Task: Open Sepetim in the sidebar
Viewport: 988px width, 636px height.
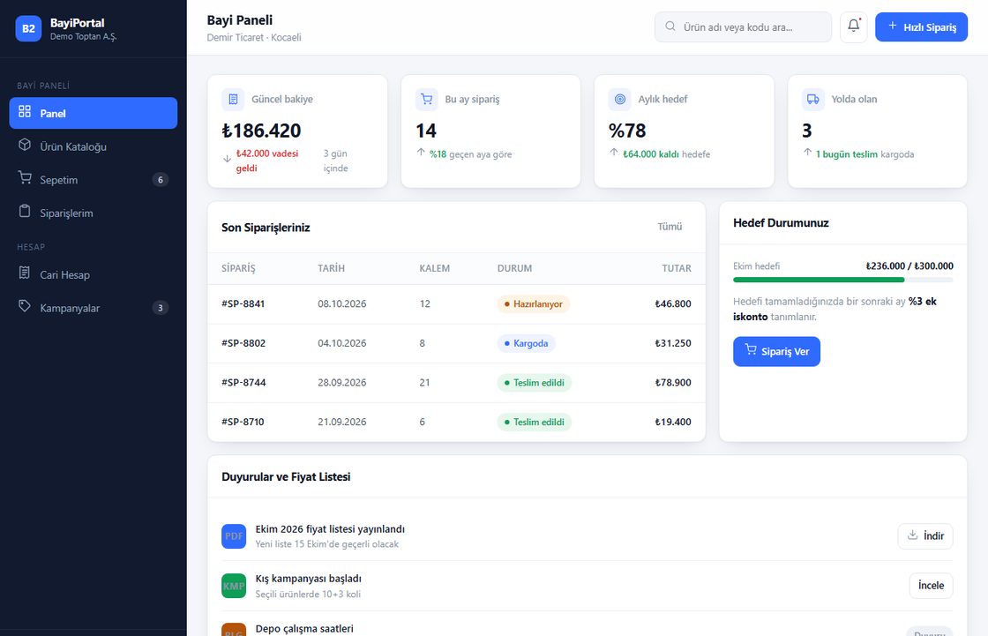Action: (94, 180)
